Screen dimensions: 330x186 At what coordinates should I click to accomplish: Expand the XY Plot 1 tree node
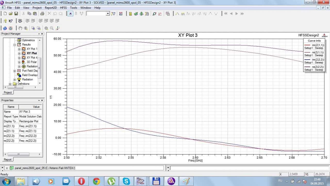point(19,49)
